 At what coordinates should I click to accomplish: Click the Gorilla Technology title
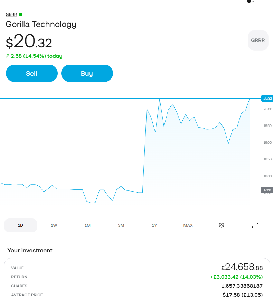tap(41, 25)
